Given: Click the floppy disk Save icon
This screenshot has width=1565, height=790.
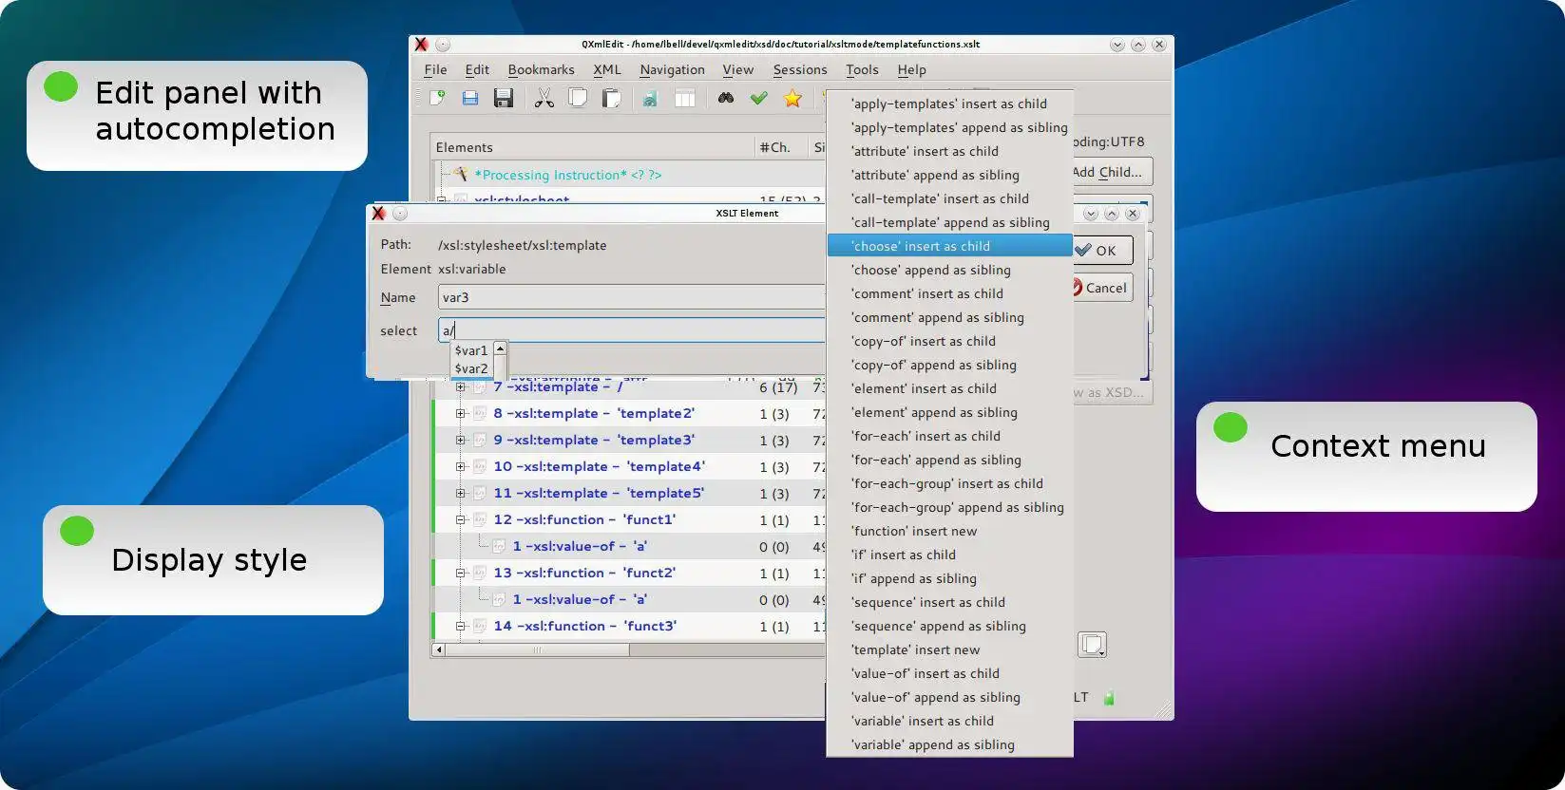Looking at the screenshot, I should [504, 98].
